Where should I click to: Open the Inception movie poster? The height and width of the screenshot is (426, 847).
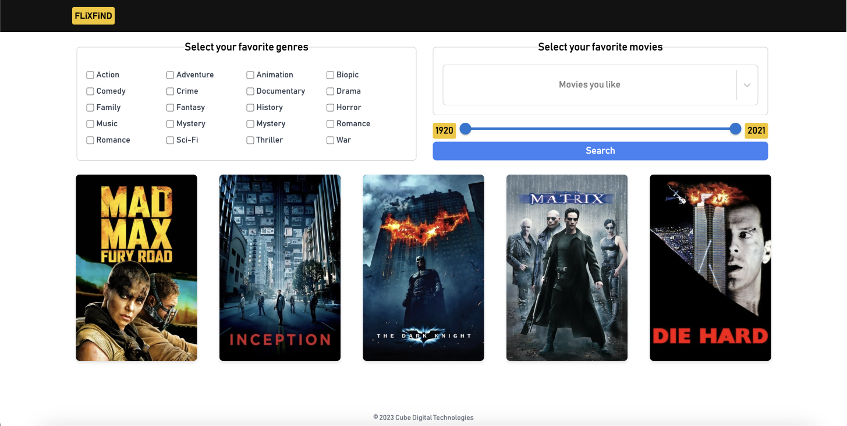click(x=280, y=268)
